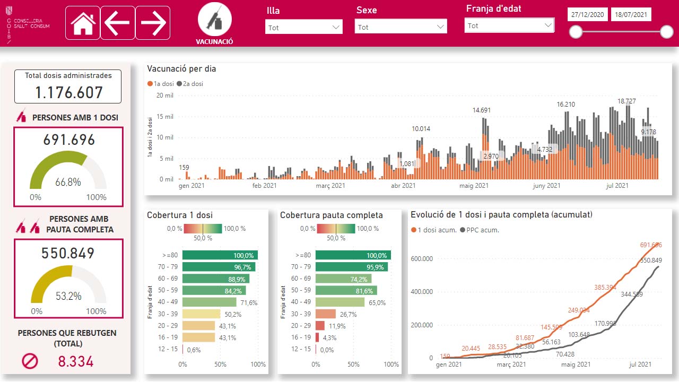
Task: Click syringe icon next to Persones amb 1 dosi
Action: (22, 116)
